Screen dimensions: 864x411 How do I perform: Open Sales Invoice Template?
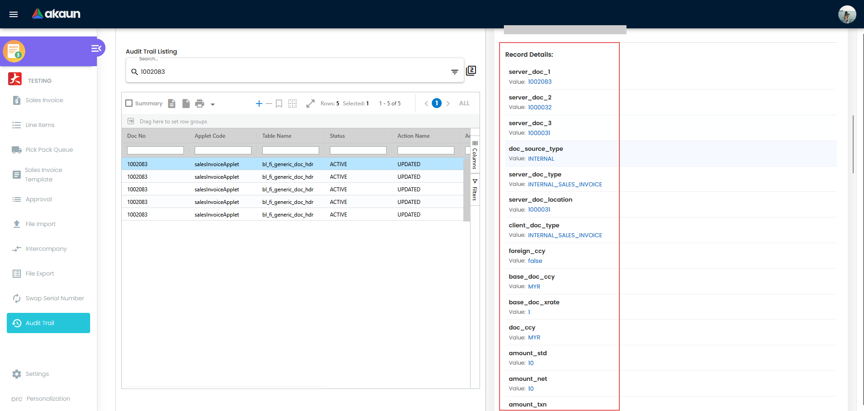click(x=43, y=175)
